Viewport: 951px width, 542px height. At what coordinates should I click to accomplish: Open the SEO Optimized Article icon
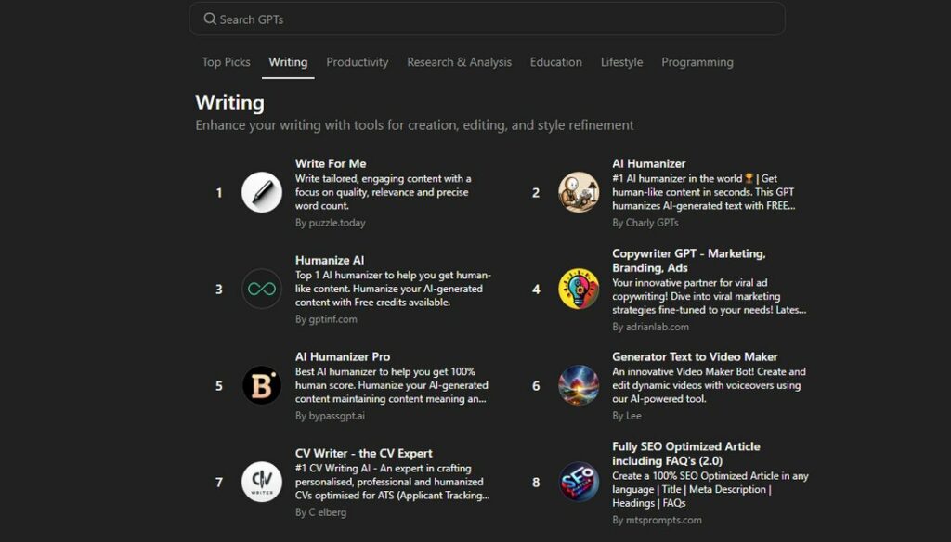[579, 482]
